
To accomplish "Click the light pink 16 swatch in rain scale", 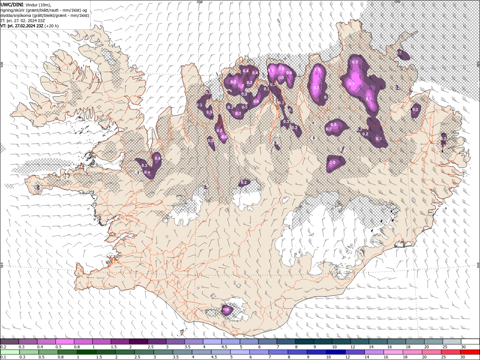I will pos(393,352).
